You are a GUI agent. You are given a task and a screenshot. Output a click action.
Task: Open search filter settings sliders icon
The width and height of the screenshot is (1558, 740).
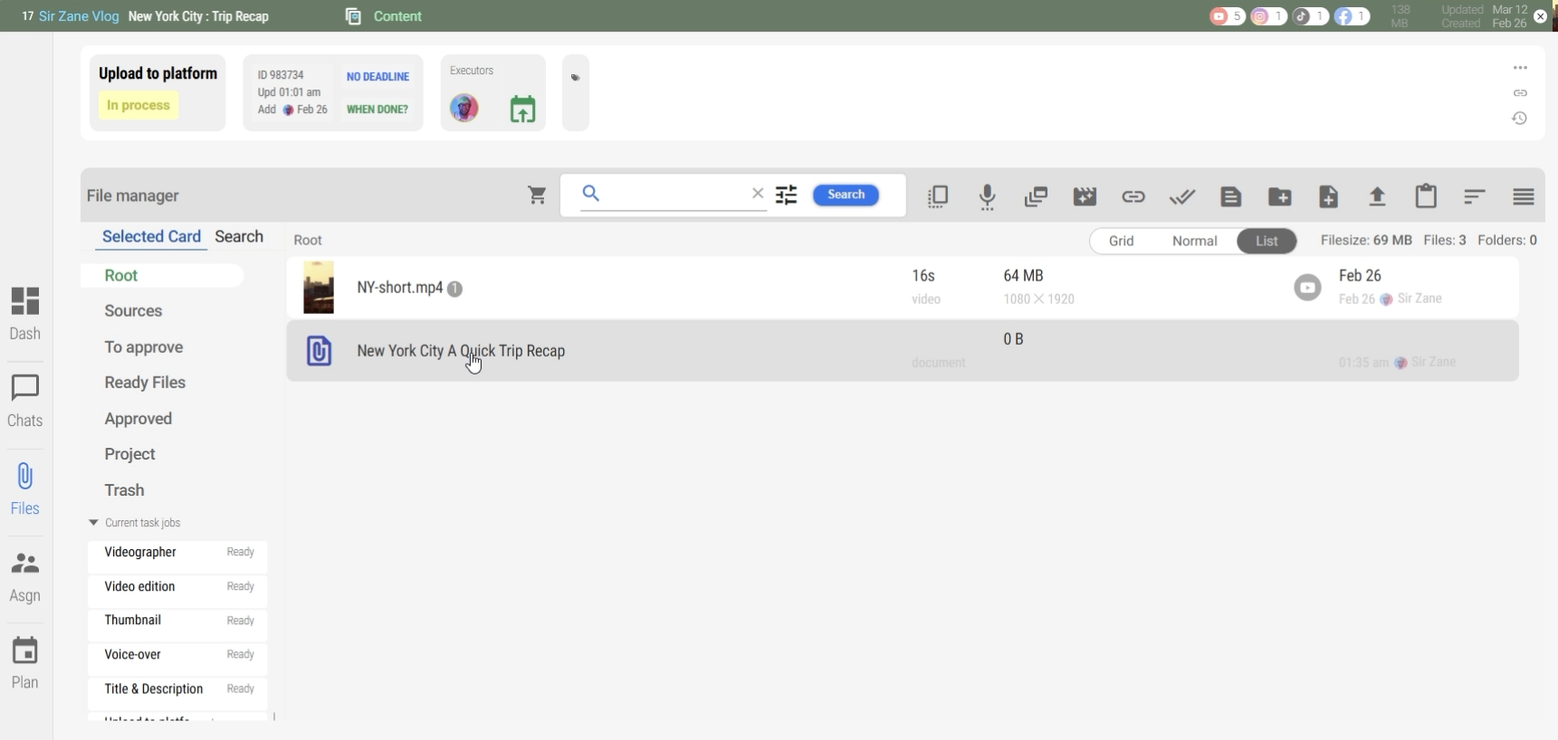786,195
